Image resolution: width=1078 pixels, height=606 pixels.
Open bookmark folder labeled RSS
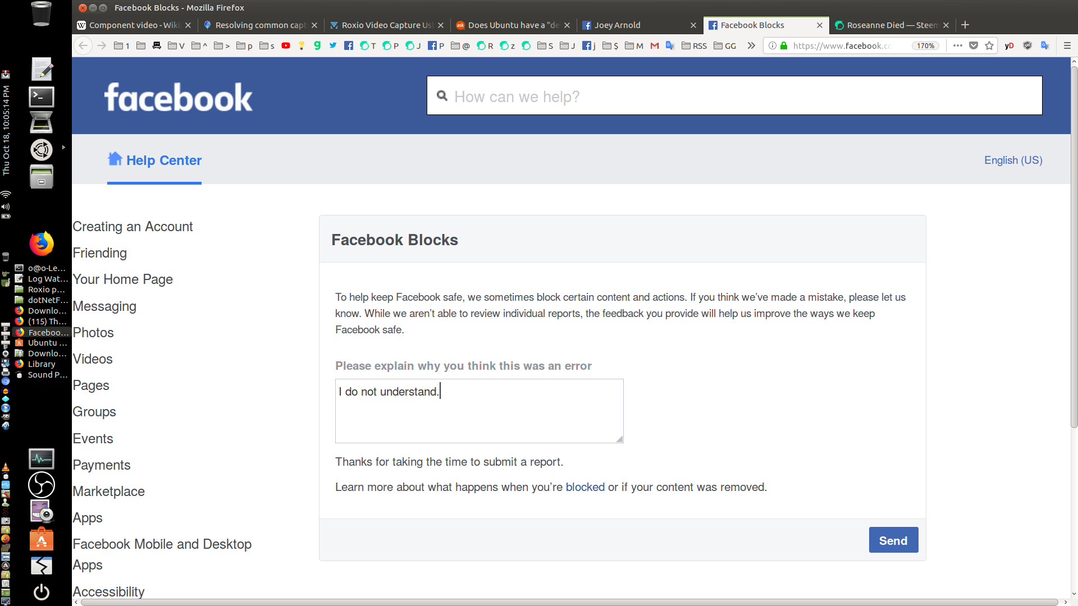(694, 45)
